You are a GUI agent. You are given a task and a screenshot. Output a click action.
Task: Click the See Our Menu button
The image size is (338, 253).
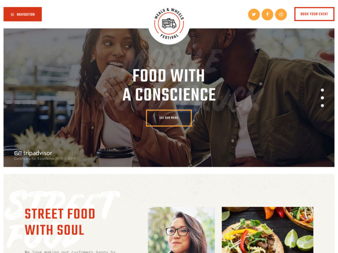169,118
